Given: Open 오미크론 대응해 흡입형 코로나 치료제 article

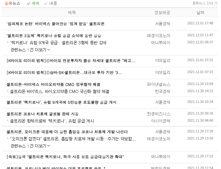Looking at the screenshot, I should click(x=67, y=132).
